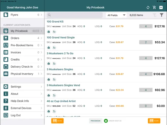Viewport: 167px width, 125px height.
Task: Click the Credits icon in sidebar
Action: tap(6, 59)
